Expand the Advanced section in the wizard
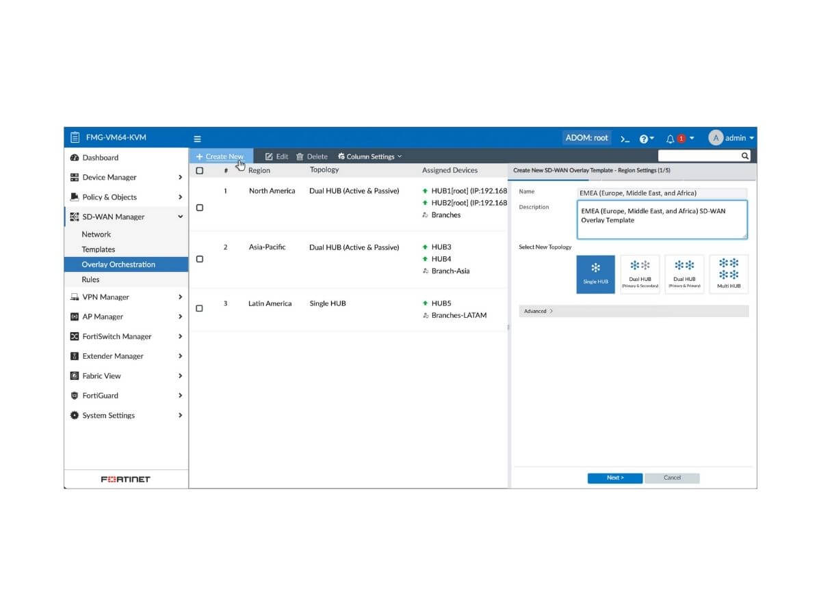This screenshot has height=615, width=821. coord(536,311)
